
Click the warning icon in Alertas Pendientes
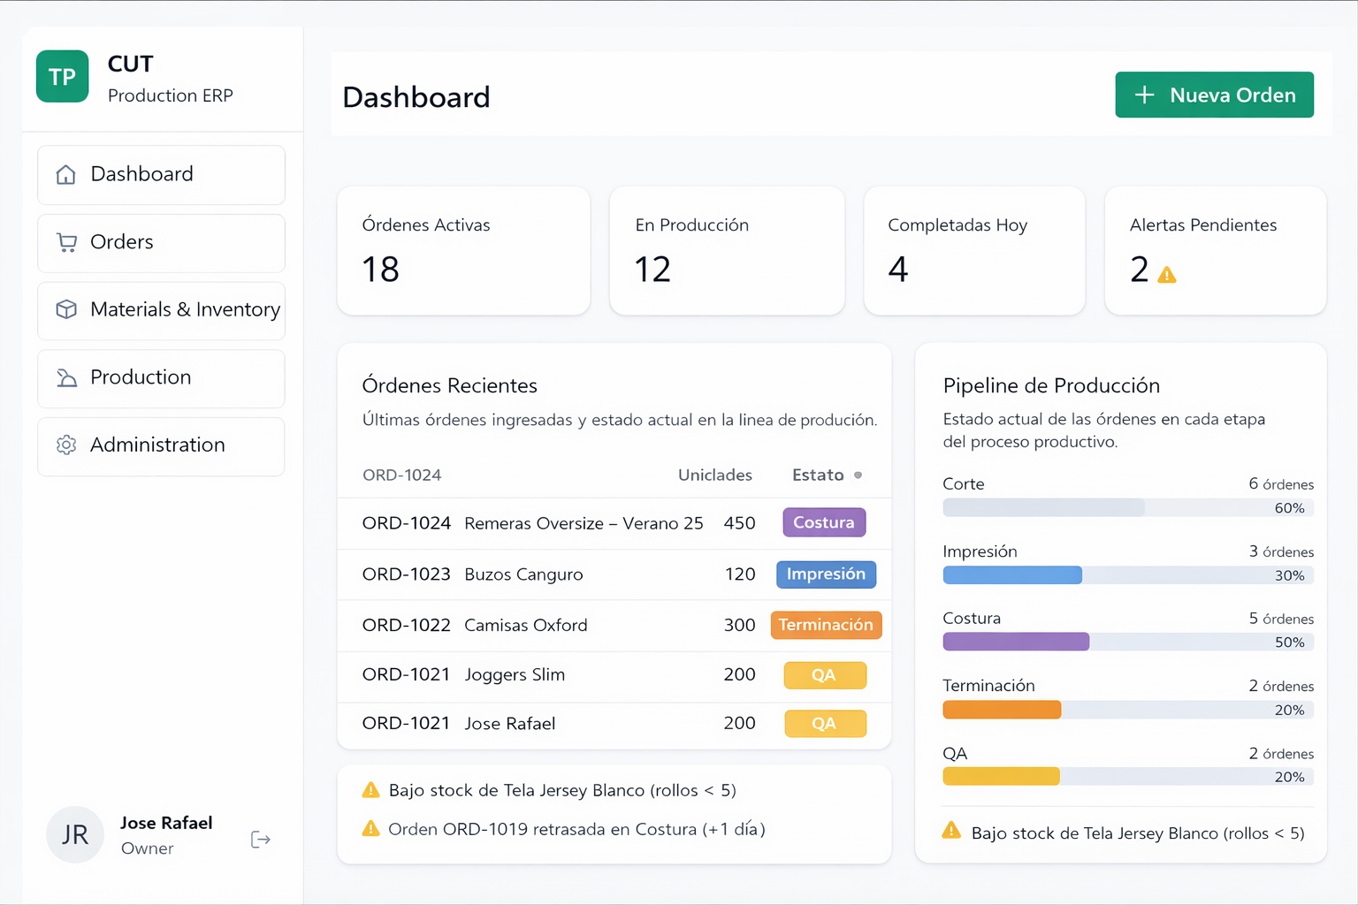[x=1167, y=275]
